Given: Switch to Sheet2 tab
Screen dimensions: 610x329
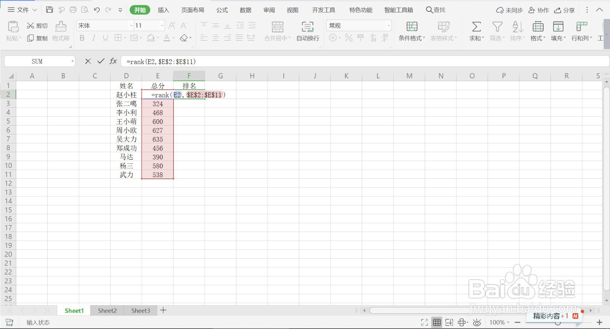Looking at the screenshot, I should (107, 311).
